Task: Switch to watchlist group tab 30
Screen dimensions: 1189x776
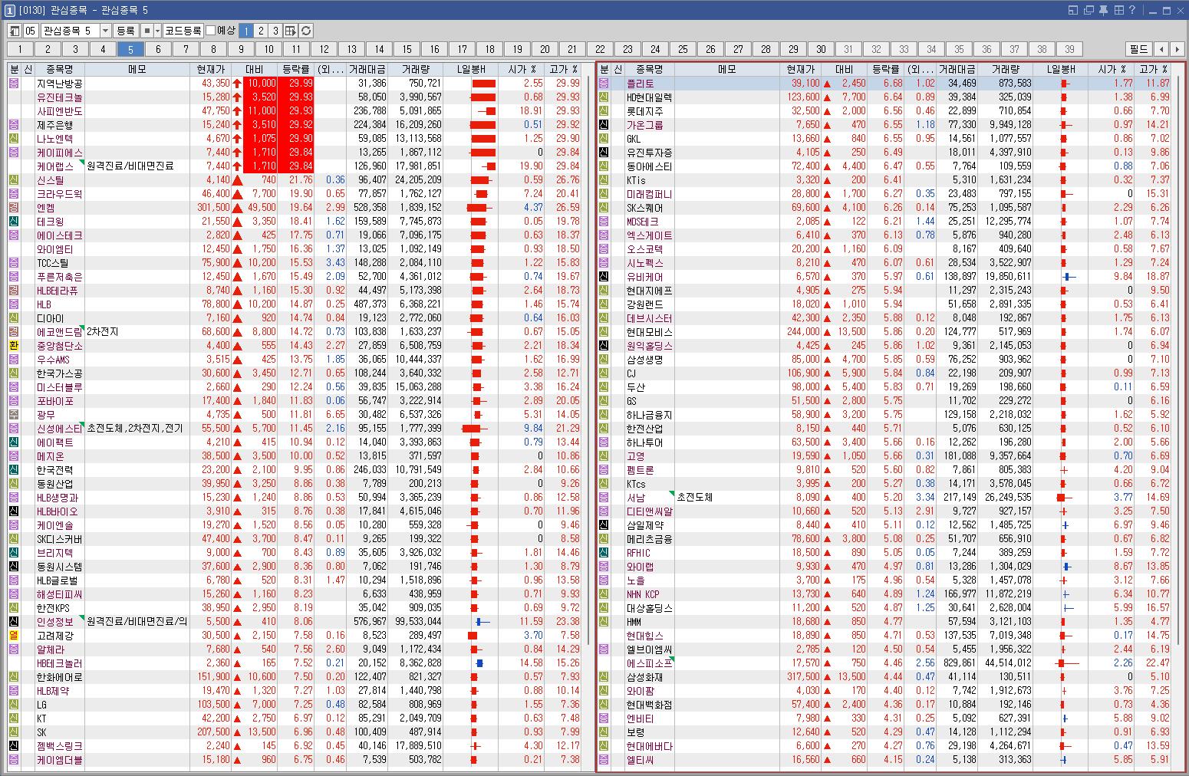Action: [821, 49]
